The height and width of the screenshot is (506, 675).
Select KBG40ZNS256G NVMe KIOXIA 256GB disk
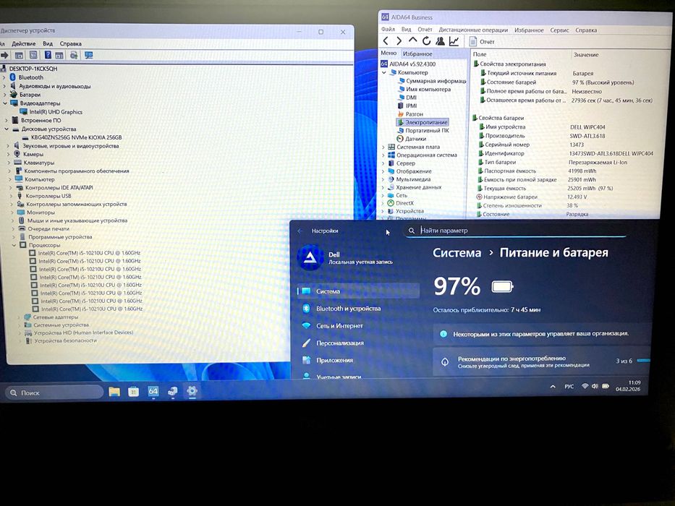(x=72, y=137)
